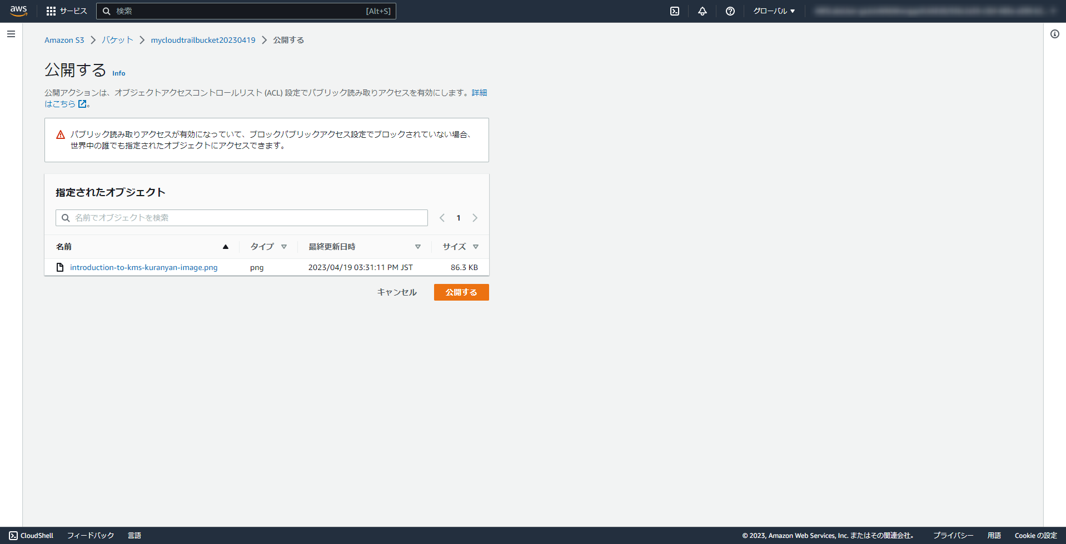Click the external link icon after 詳細はこちら
The height and width of the screenshot is (544, 1066).
pos(82,103)
